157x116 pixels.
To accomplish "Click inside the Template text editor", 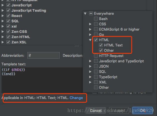I will point(42,80).
